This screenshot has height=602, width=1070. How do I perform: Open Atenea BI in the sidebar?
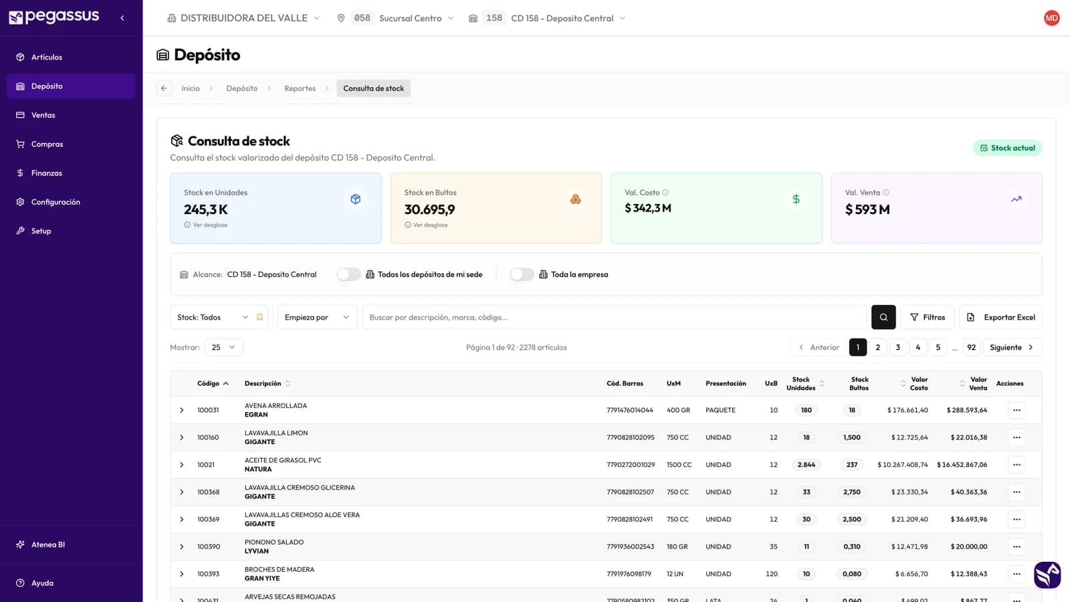pos(71,544)
